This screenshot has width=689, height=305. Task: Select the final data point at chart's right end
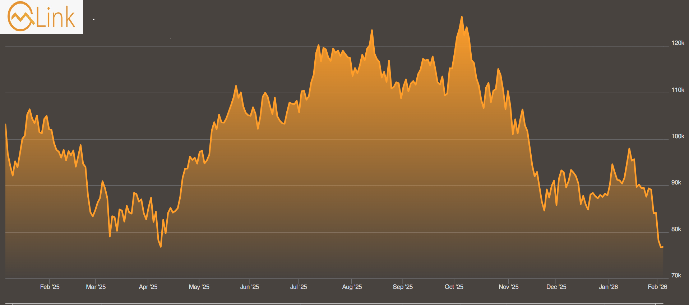pyautogui.click(x=662, y=247)
